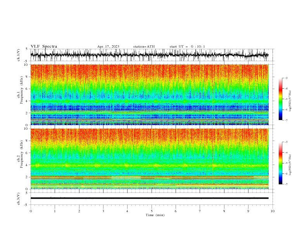307x237 pixels.
Task: Click the "-7" tick on ch.2 colorbar
Action: click(x=286, y=184)
